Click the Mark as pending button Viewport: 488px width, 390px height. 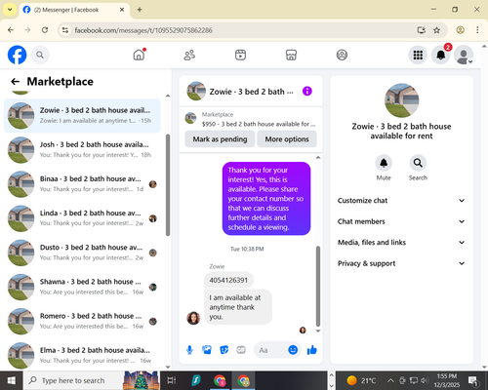(x=220, y=139)
